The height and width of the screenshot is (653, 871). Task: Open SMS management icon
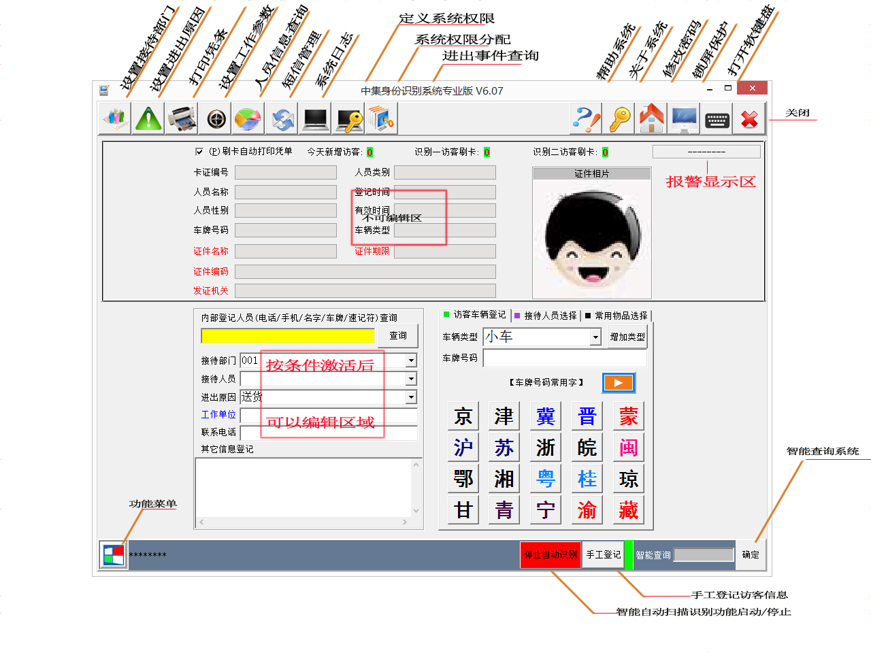(x=282, y=119)
